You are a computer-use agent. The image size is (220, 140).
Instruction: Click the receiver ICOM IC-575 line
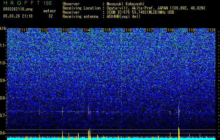(140, 12)
